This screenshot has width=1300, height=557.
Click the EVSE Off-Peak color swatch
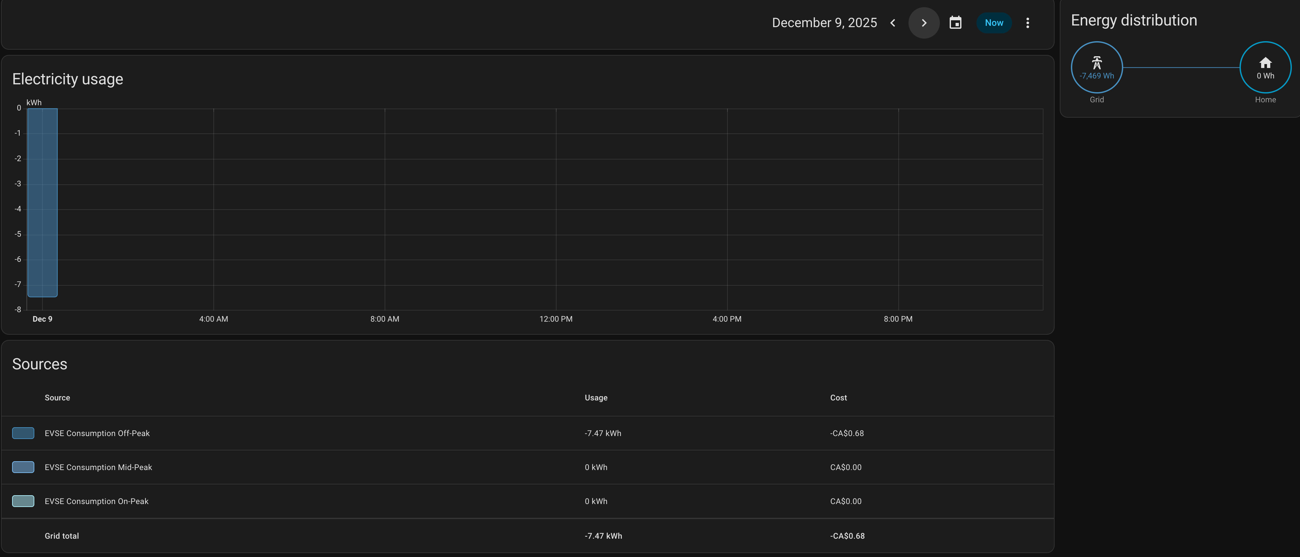(x=23, y=433)
